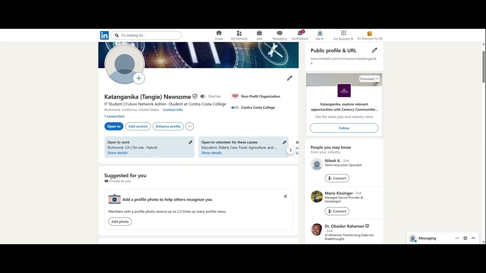
Task: Click 'Richmond, California, United States' text
Action: [x=132, y=110]
